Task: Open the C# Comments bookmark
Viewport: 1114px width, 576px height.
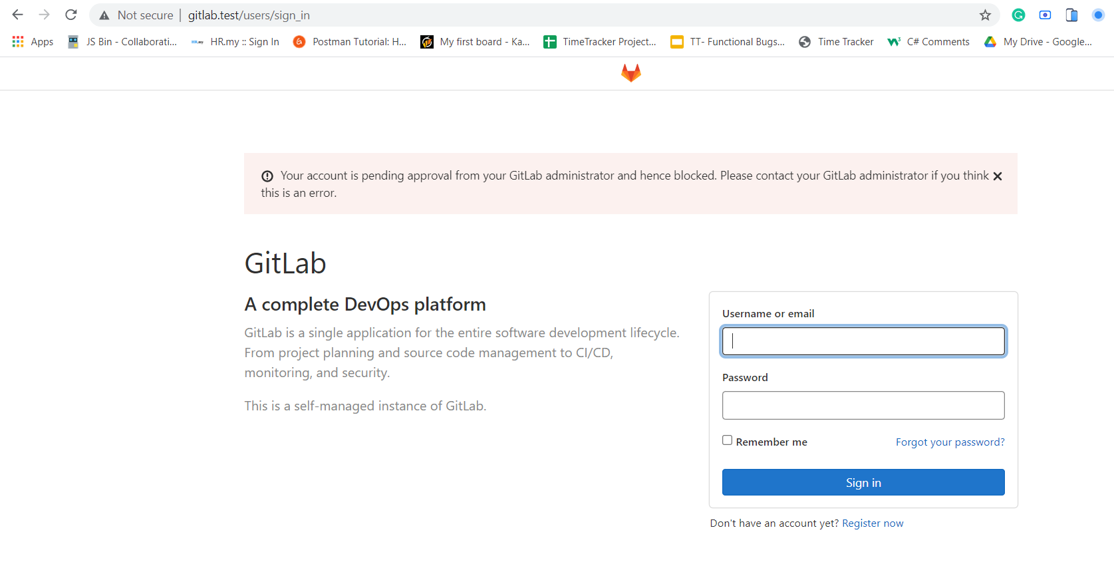Action: [x=928, y=42]
